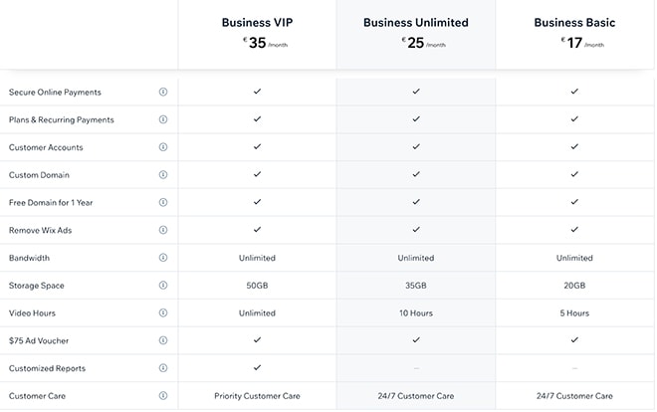
Task: Choose the Business Basic plan header
Action: pyautogui.click(x=574, y=22)
